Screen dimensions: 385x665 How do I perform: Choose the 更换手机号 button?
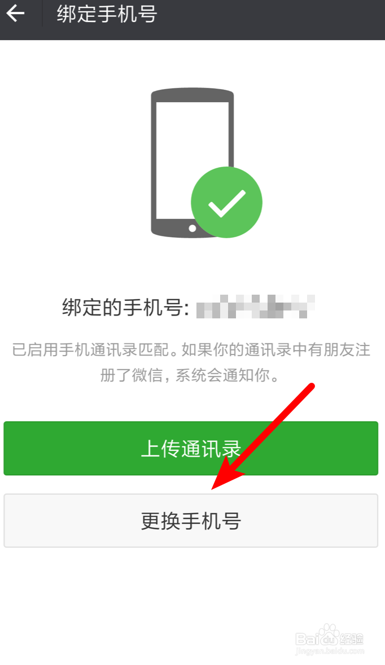(x=191, y=520)
